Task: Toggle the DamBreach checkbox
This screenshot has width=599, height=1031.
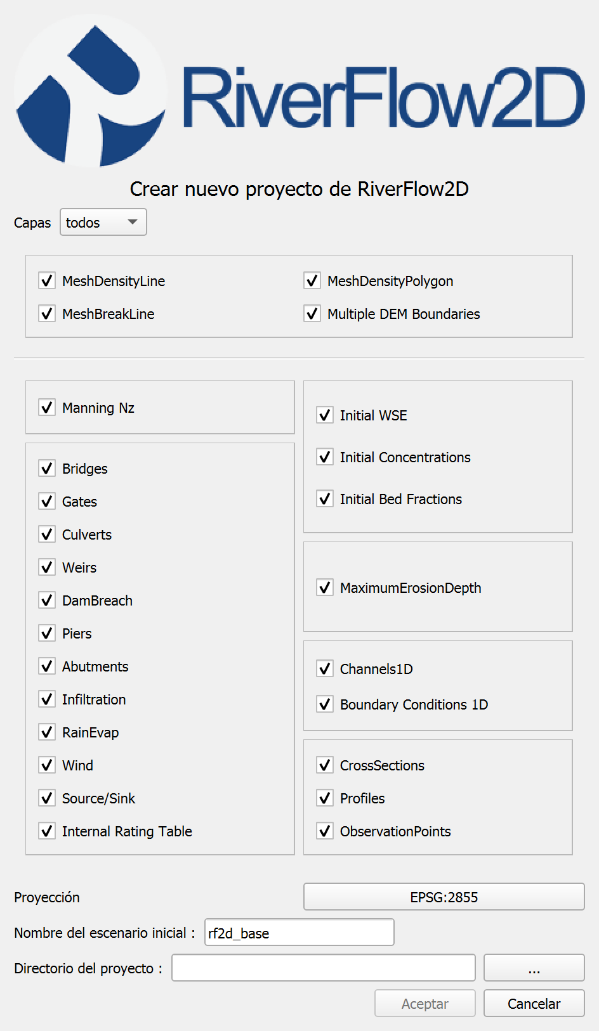Action: coord(47,600)
